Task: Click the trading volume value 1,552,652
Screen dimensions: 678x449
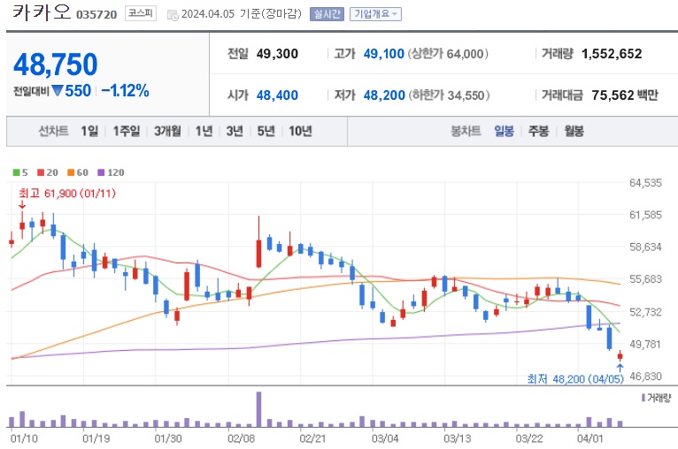Action: pyautogui.click(x=612, y=54)
